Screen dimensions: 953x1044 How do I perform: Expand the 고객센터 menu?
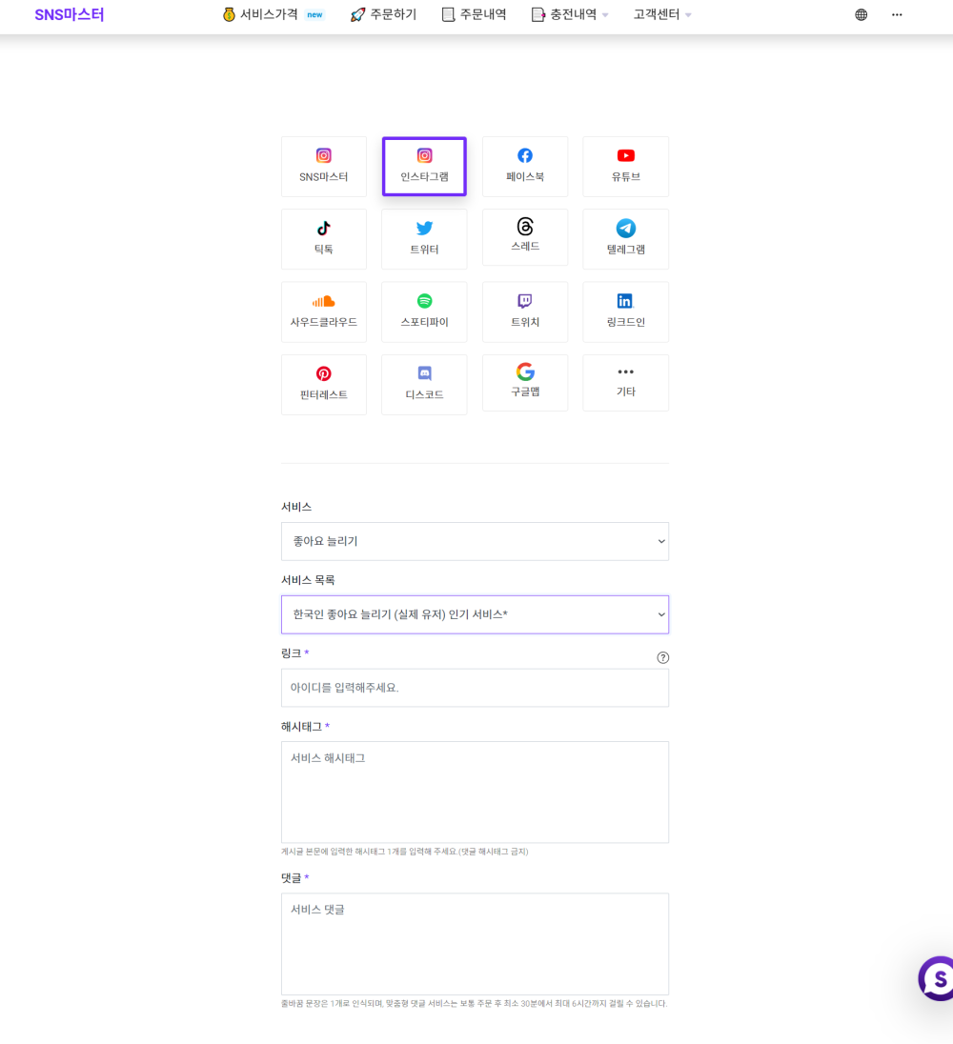click(x=662, y=14)
